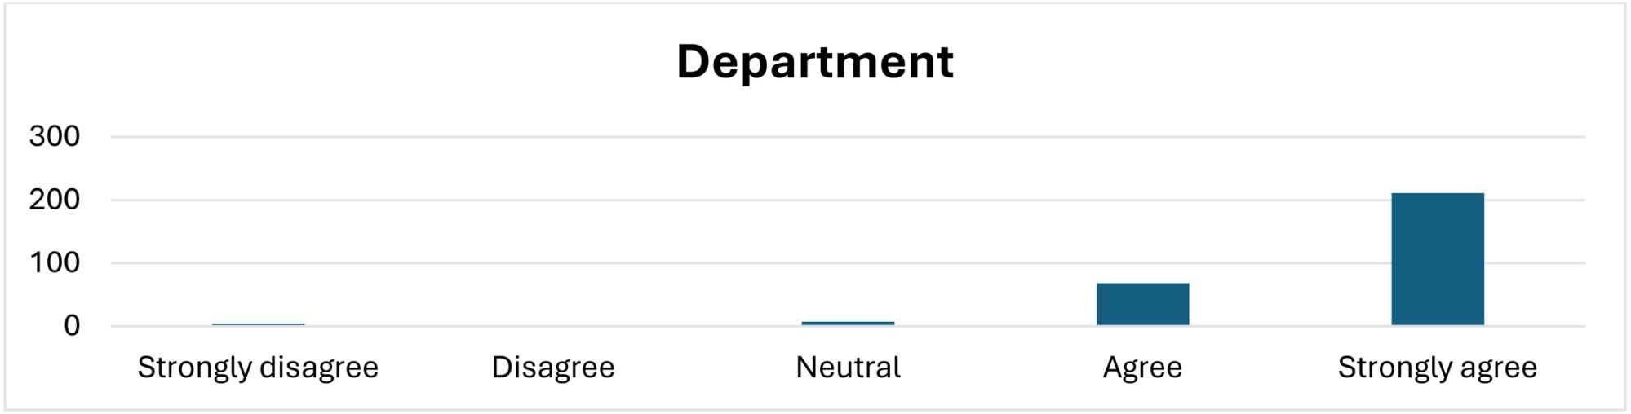Screen dimensions: 1631x414
Task: Select the small Neutral bar
Action: [x=848, y=324]
